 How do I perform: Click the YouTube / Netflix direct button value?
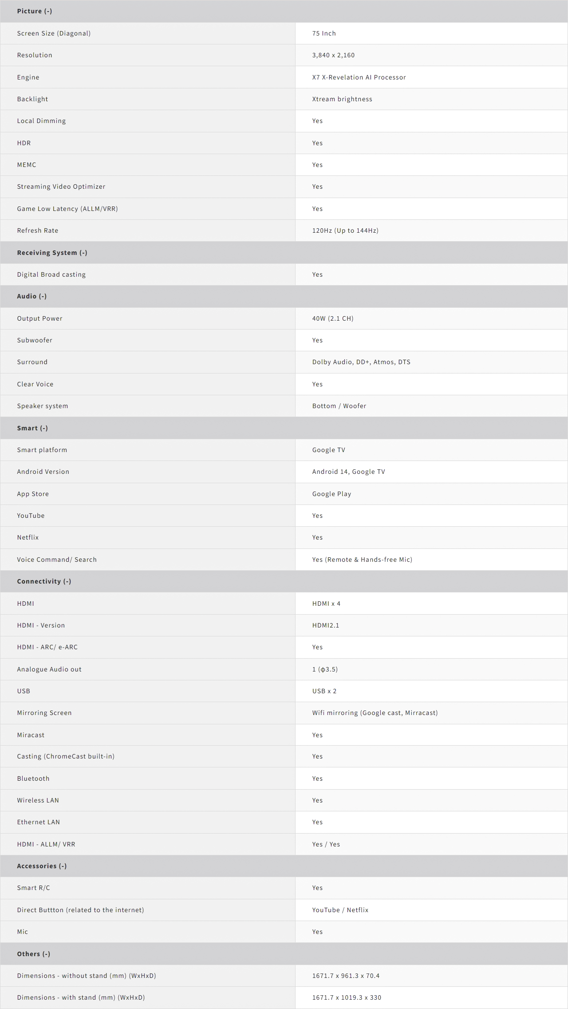click(340, 910)
